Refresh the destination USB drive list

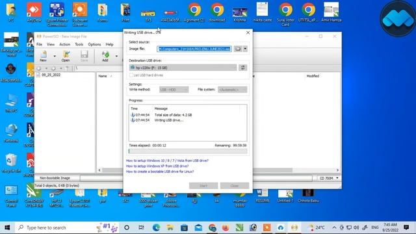[x=242, y=68]
